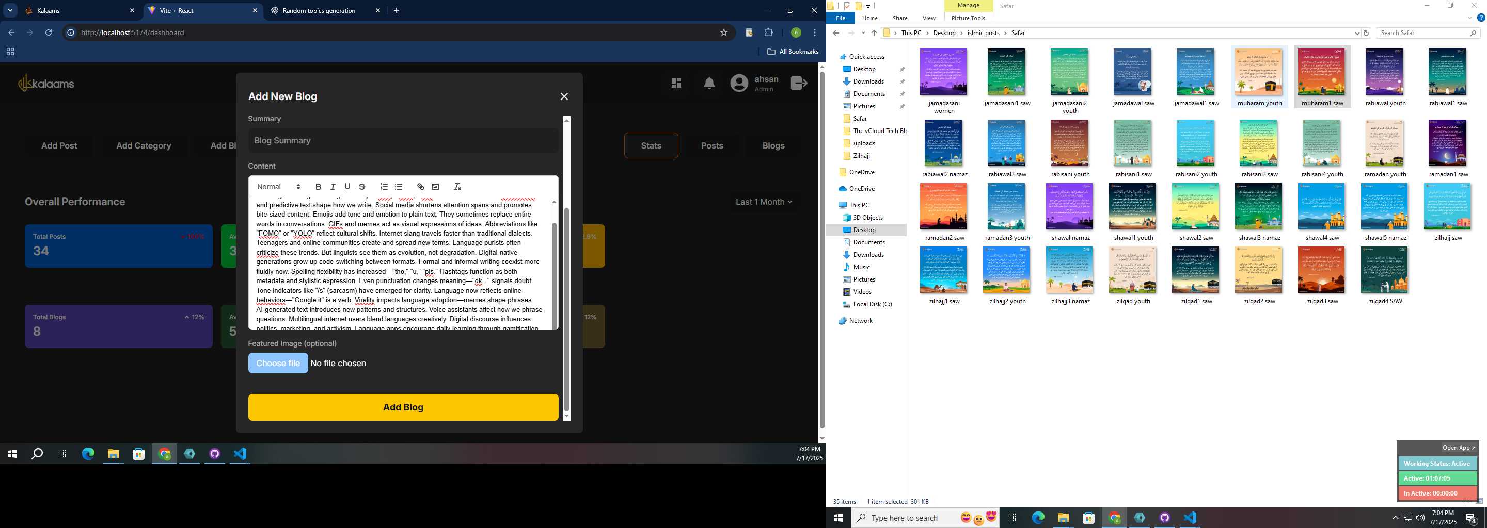Open the Last 1 Month period dropdown

point(764,202)
